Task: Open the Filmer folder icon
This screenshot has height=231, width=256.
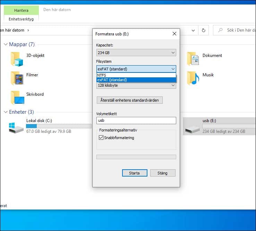Action: [17, 78]
